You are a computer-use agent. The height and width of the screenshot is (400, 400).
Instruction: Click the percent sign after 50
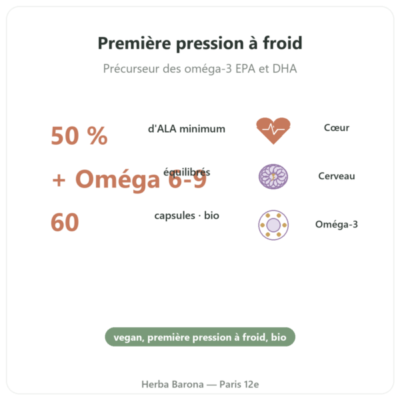[x=97, y=136]
